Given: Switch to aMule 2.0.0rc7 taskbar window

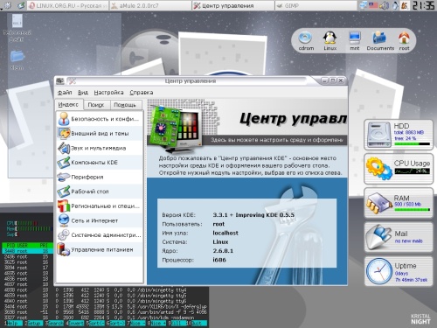Looking at the screenshot, I should tap(150, 5).
